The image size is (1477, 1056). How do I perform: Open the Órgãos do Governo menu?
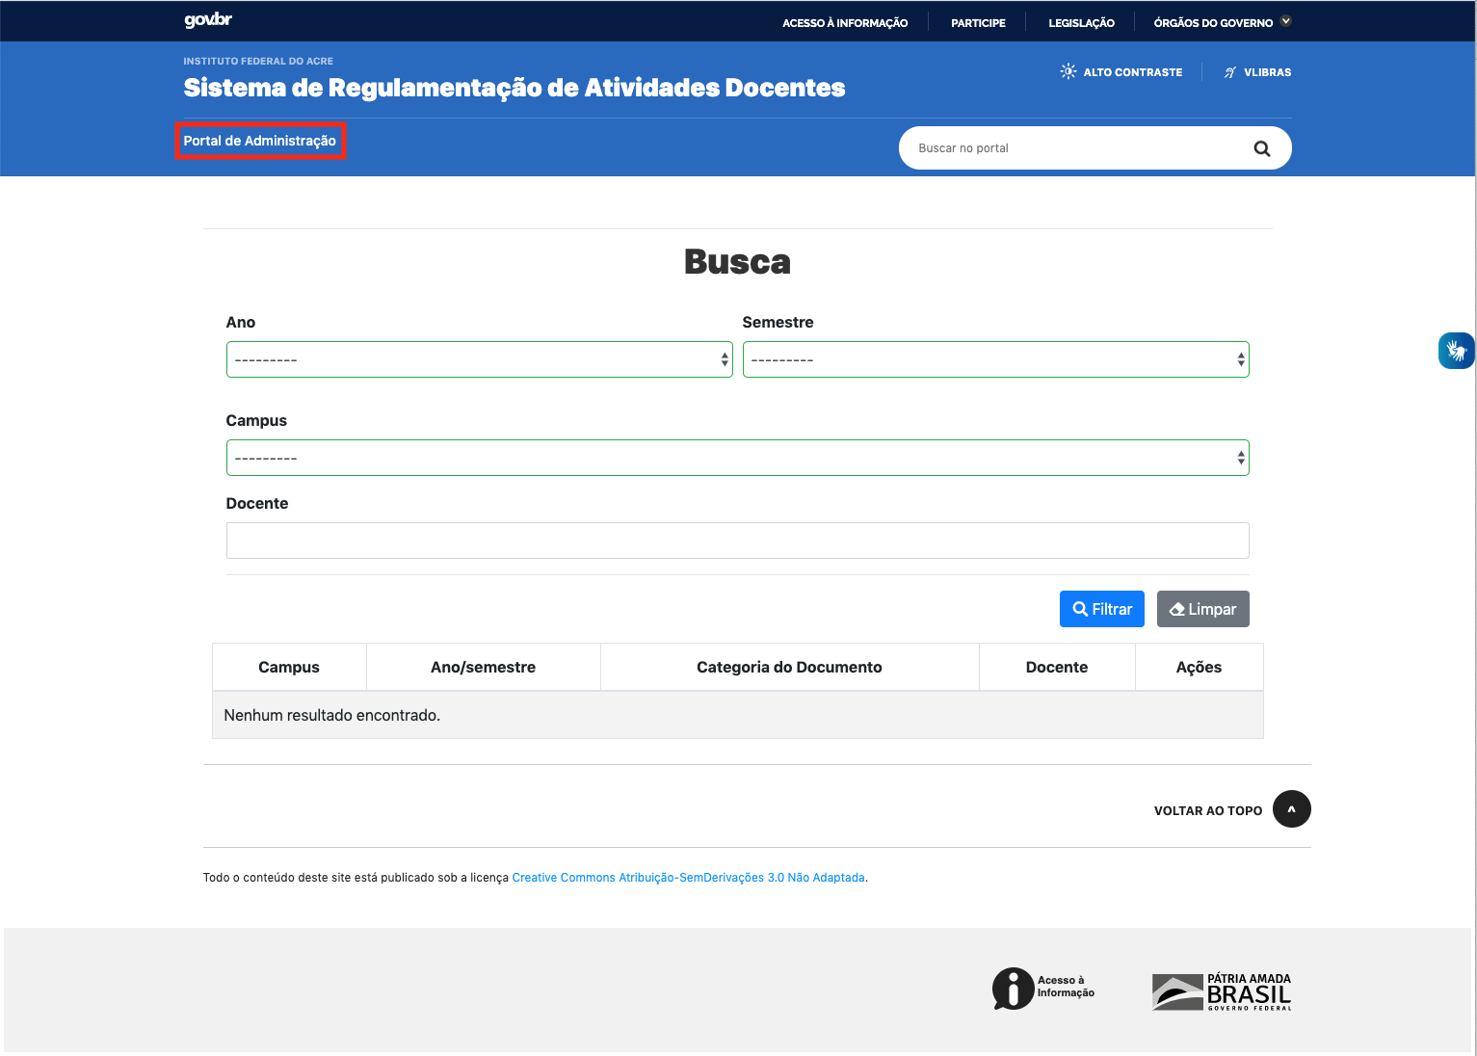pos(1220,21)
